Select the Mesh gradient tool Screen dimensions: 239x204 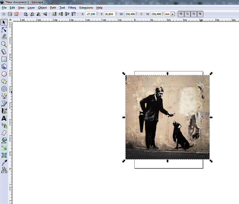coord(4,155)
